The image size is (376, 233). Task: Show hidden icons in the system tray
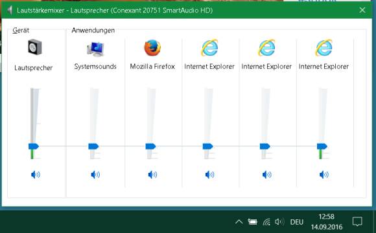[239, 222]
